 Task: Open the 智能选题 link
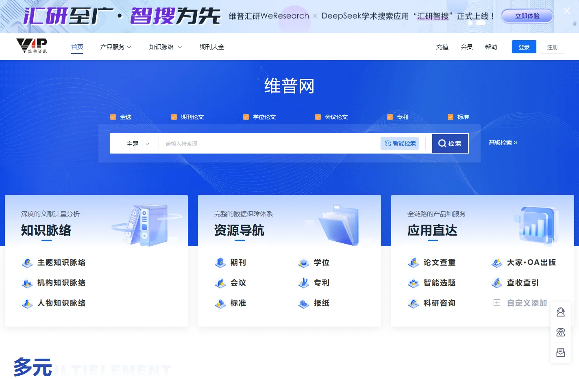pyautogui.click(x=440, y=283)
